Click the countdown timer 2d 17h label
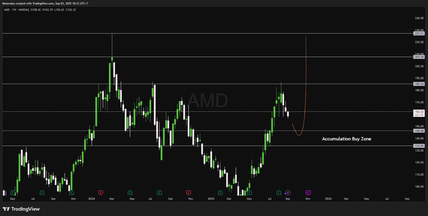The image size is (428, 216). pyautogui.click(x=419, y=115)
